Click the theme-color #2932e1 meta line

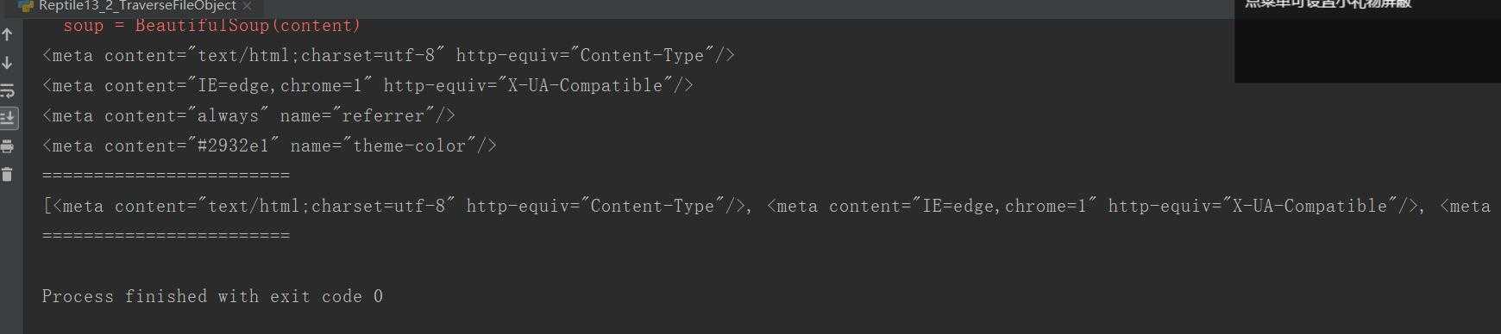tap(270, 146)
